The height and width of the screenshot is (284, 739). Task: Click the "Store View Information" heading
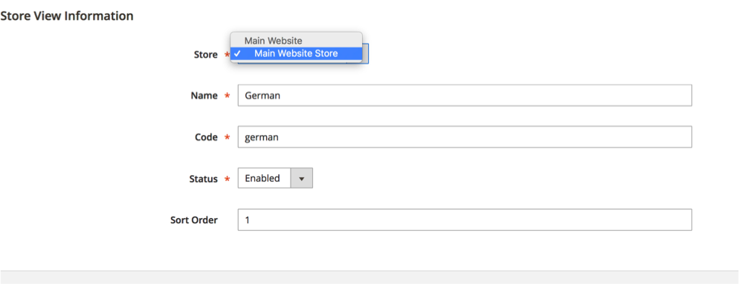67,16
